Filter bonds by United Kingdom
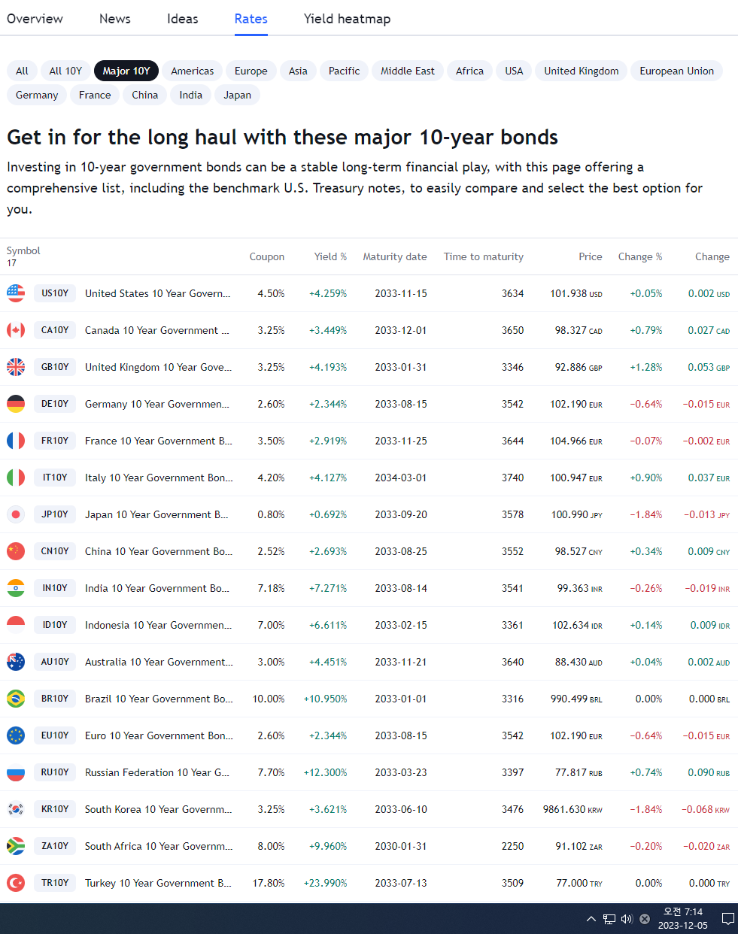The height and width of the screenshot is (934, 738). [x=582, y=71]
